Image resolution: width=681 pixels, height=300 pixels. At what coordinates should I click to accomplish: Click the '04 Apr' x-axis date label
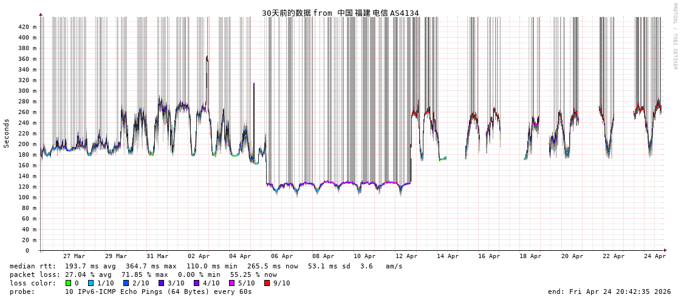click(240, 256)
